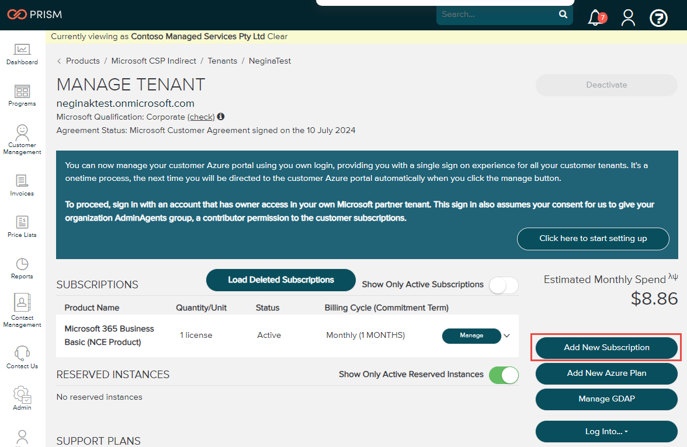Navigate to Products in the breadcrumb
Viewport: 687px width, 447px height.
pos(83,61)
